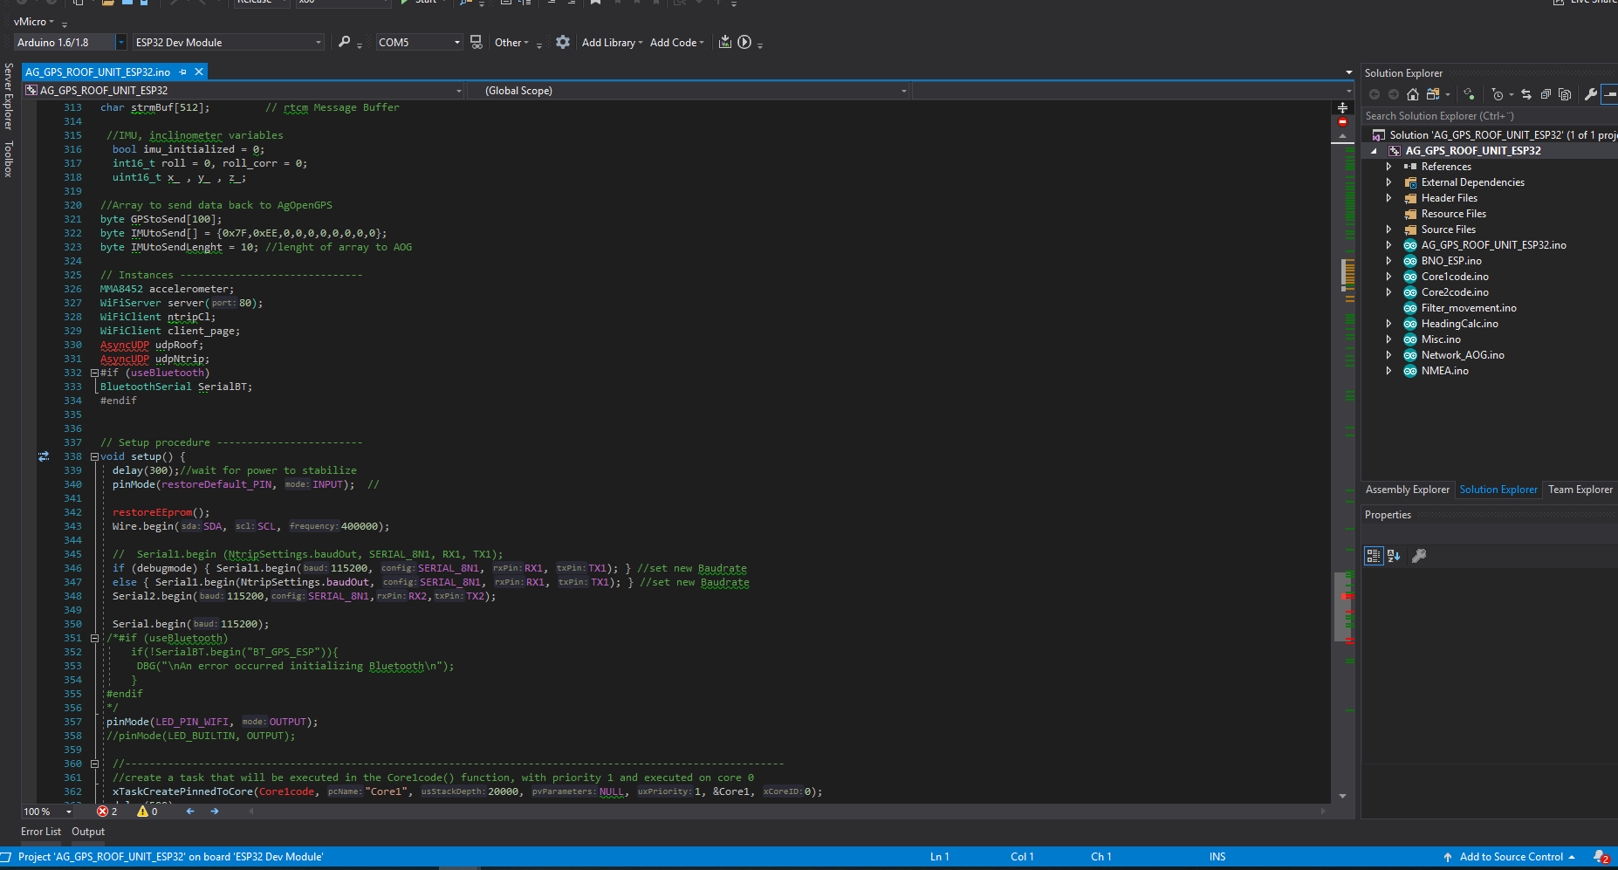Click the indicator icon beside line 338
The image size is (1618, 870).
tap(44, 456)
